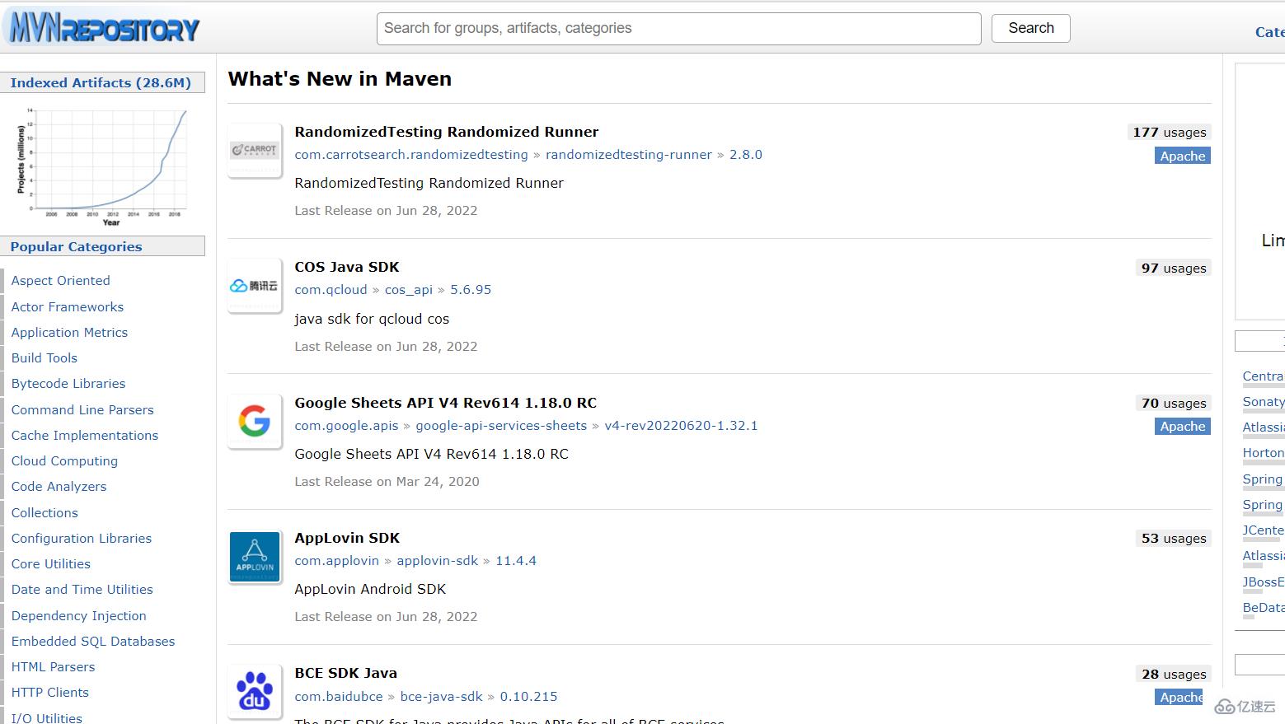The image size is (1285, 724).
Task: Click the Tencent Cloud COS SDK logo
Action: pyautogui.click(x=255, y=286)
